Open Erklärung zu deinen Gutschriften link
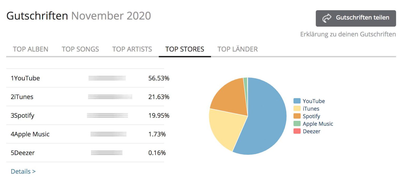 348,34
